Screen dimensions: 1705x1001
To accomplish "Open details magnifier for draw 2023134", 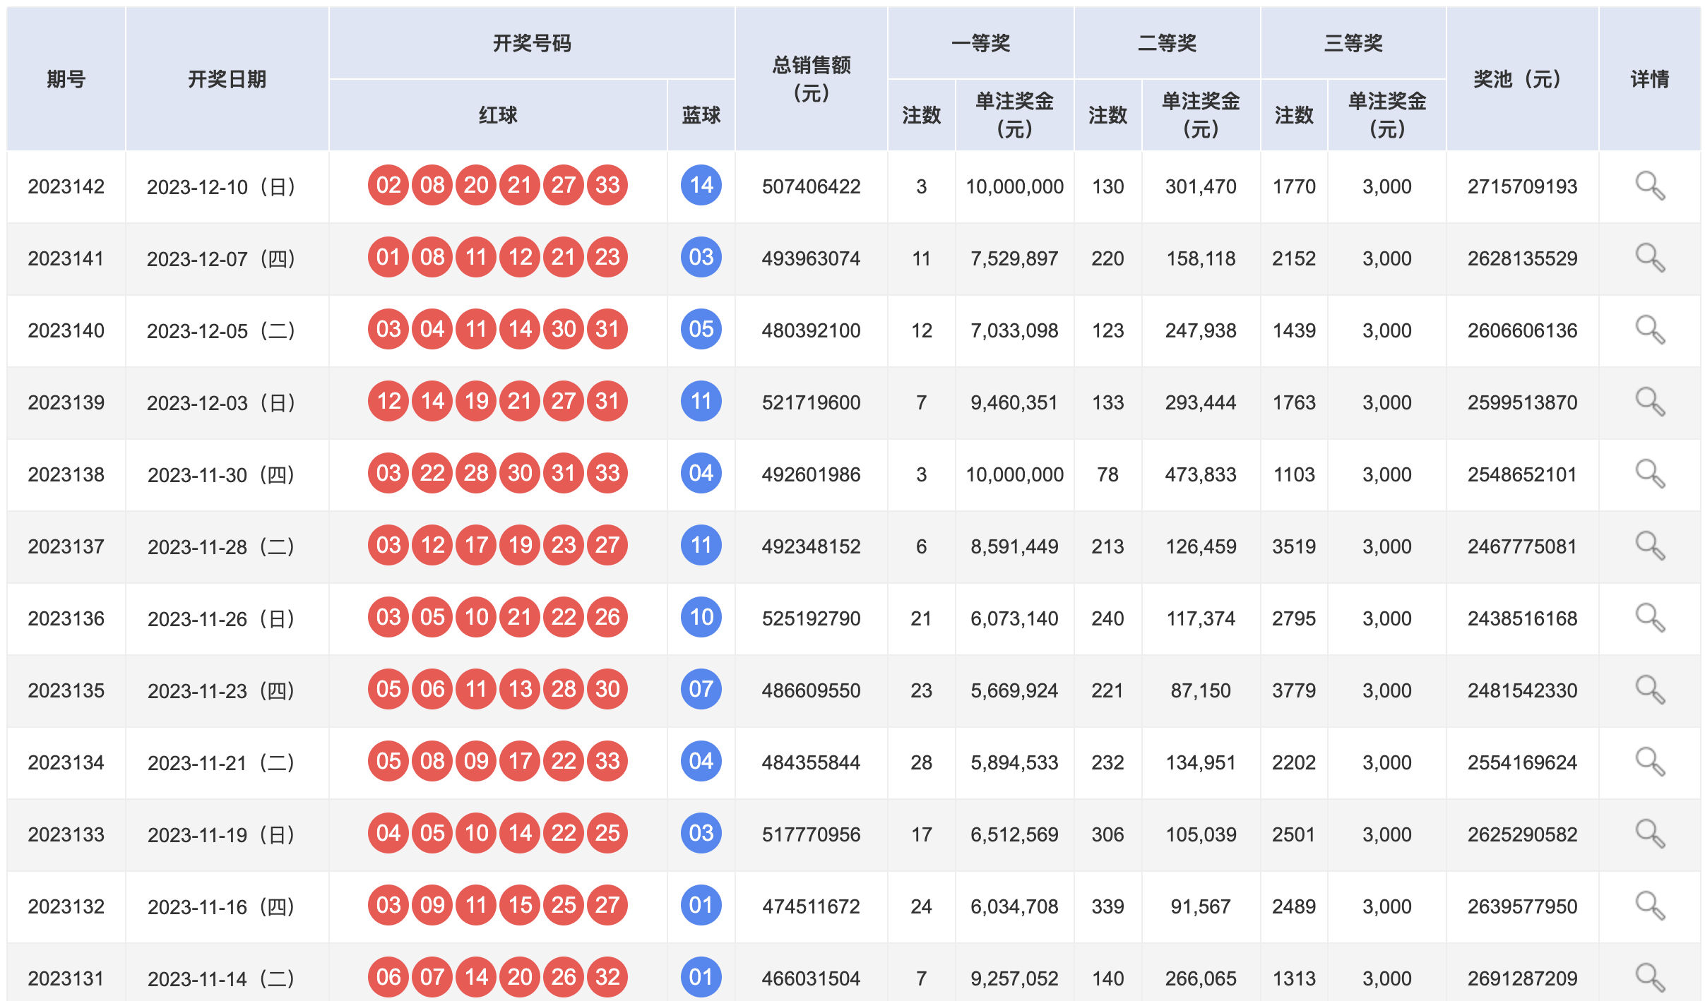I will pos(1650,762).
